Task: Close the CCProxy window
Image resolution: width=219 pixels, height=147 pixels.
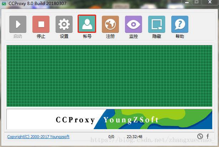Action: tap(210, 2)
